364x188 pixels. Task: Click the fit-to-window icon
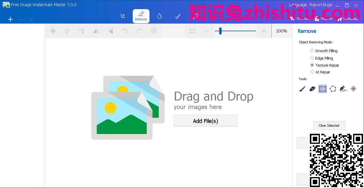[192, 31]
